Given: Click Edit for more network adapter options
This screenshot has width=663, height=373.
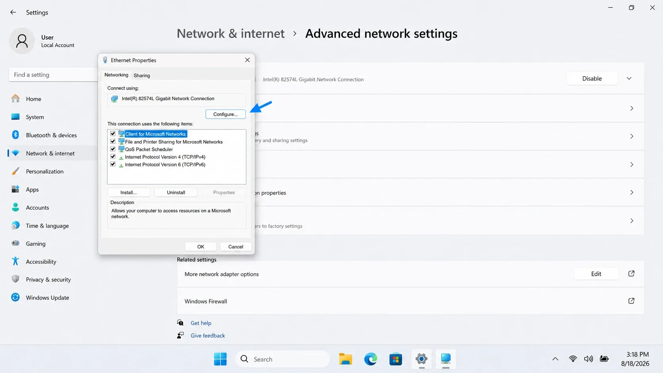Looking at the screenshot, I should 596,274.
